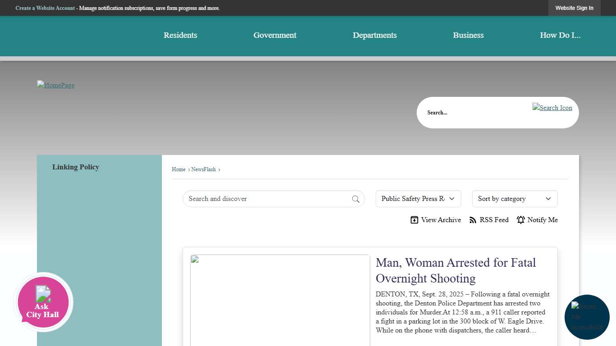
Task: Expand the Public Safety Press category dropdown
Action: coord(418,199)
